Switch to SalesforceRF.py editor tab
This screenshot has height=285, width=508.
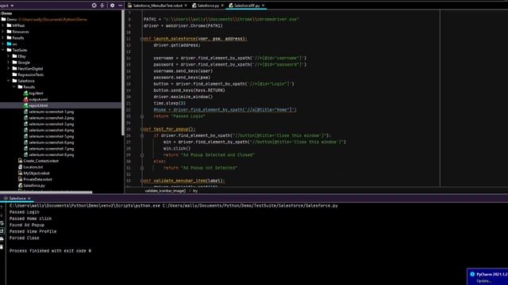click(247, 6)
